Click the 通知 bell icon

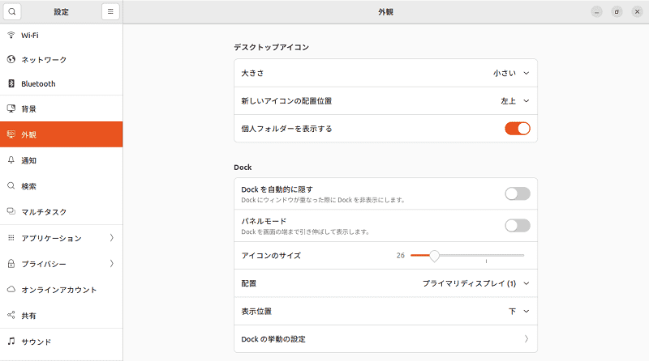click(11, 160)
